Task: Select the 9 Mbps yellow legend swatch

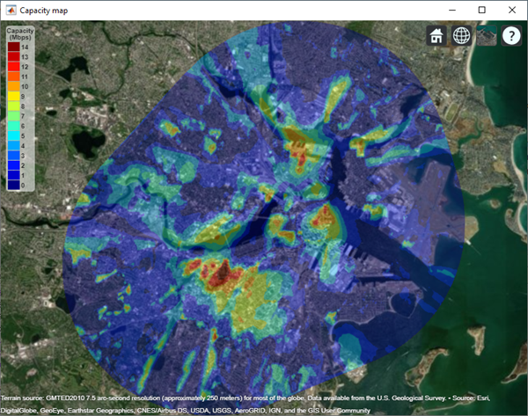Action: [x=14, y=96]
